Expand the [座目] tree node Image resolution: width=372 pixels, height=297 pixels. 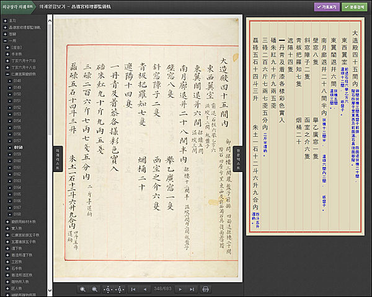[7, 48]
